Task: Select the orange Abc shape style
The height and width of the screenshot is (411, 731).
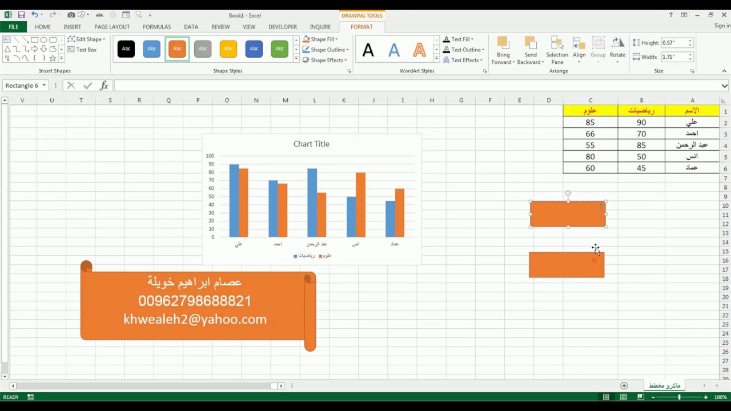Action: click(177, 49)
